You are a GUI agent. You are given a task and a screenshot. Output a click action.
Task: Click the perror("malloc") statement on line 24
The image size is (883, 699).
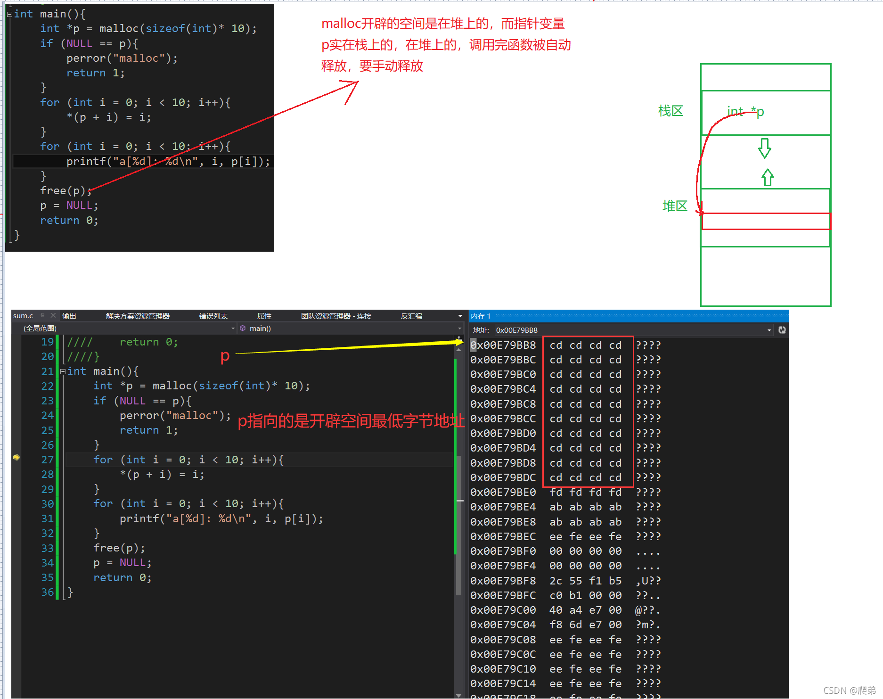(175, 415)
